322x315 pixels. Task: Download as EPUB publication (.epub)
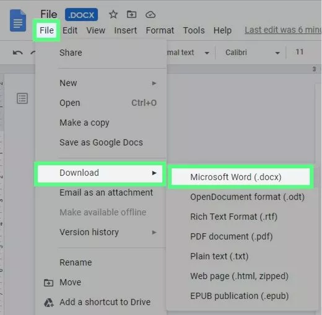pos(242,296)
